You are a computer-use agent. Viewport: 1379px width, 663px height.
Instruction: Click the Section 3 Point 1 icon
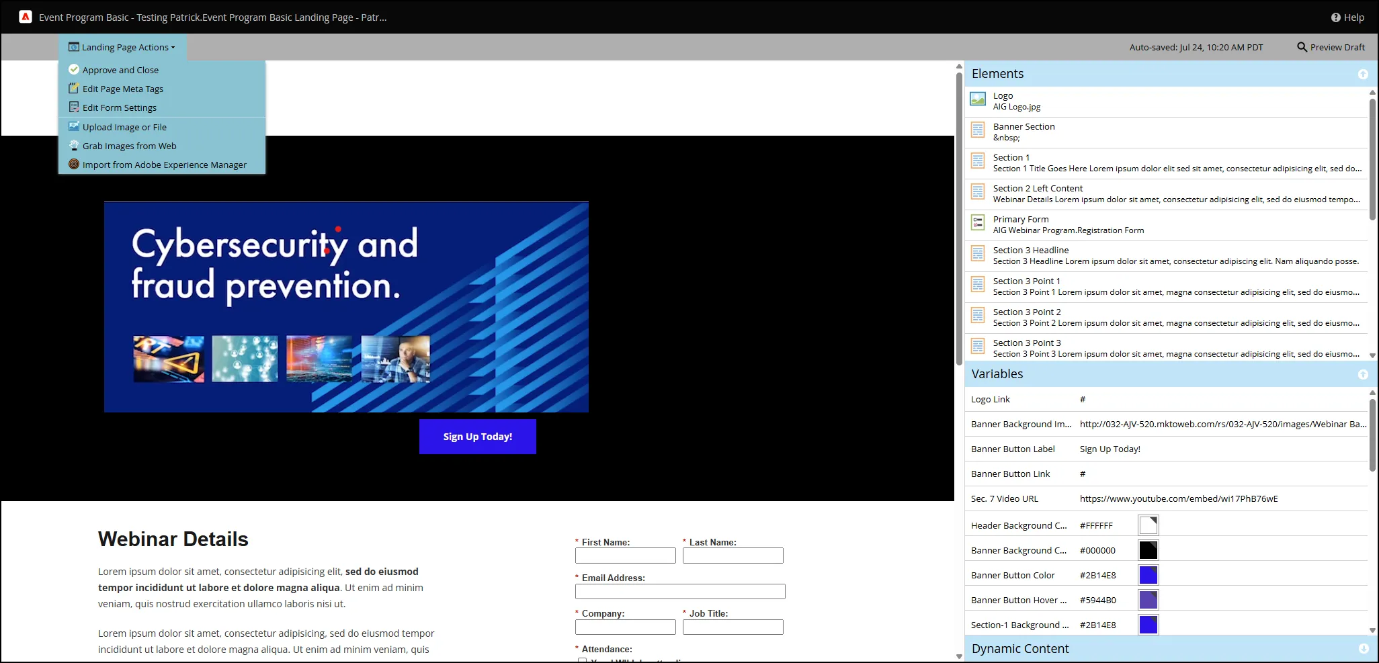tap(978, 285)
